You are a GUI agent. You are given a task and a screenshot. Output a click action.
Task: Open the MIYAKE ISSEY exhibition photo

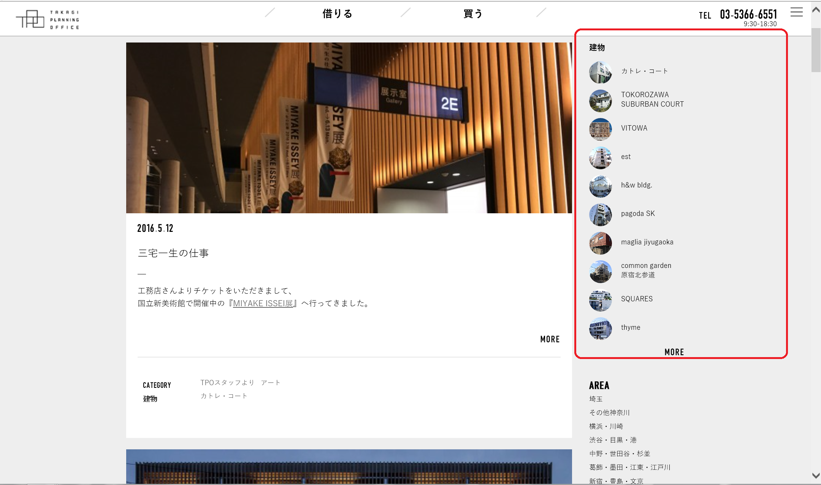click(x=349, y=128)
